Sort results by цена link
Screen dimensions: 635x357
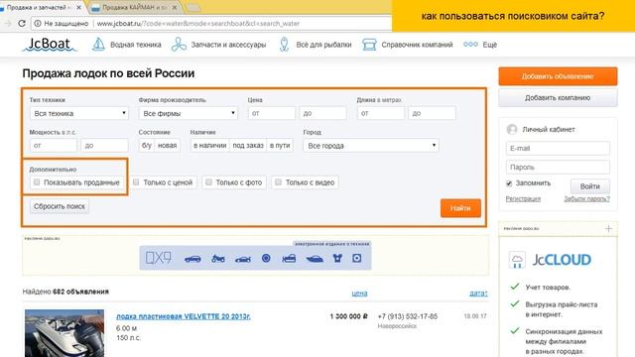[x=359, y=294]
